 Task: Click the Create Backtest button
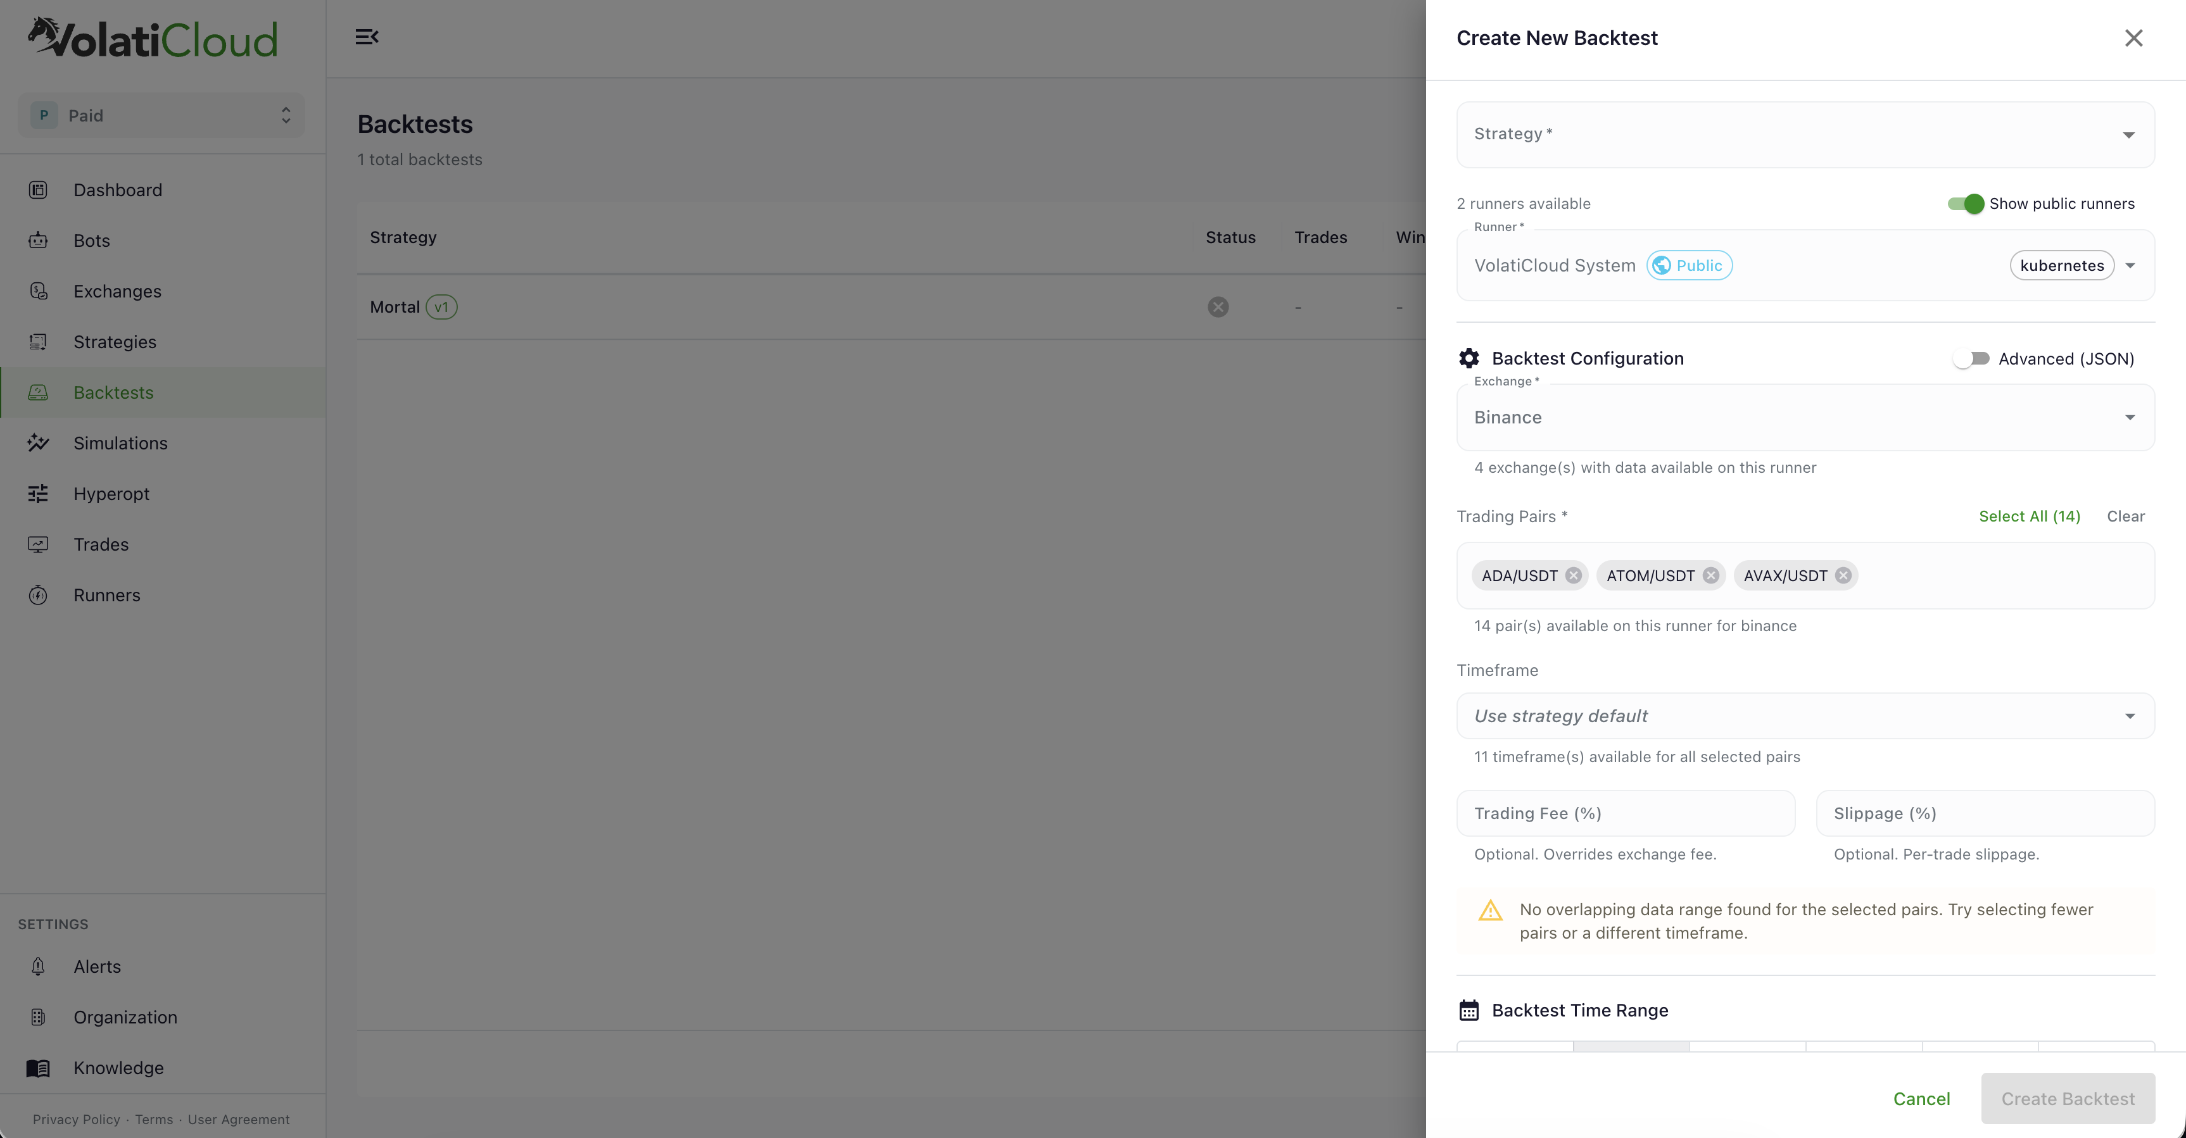2068,1098
